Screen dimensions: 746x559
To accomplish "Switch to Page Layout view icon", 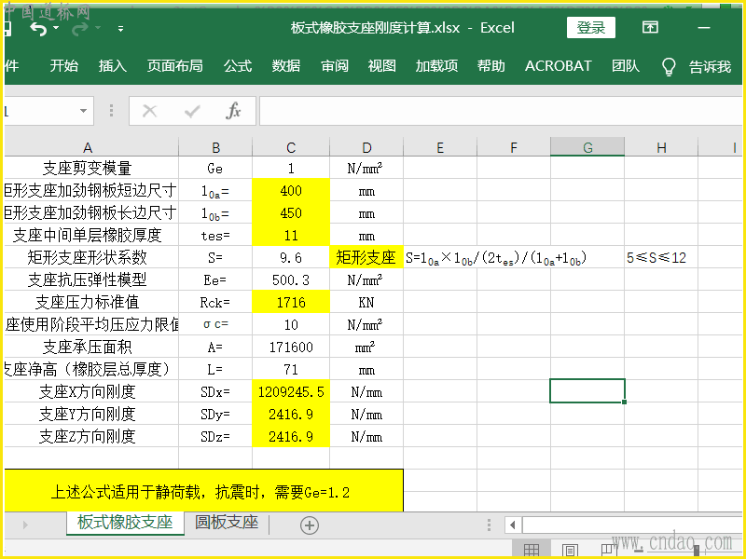I will [x=570, y=550].
